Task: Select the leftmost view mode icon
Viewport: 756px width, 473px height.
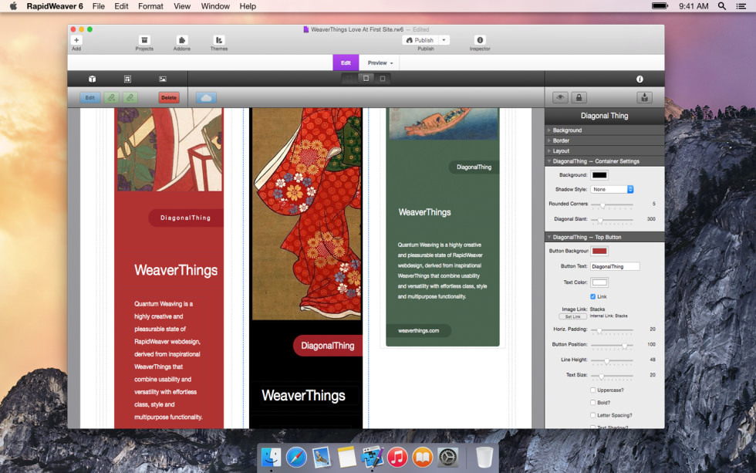Action: [349, 79]
